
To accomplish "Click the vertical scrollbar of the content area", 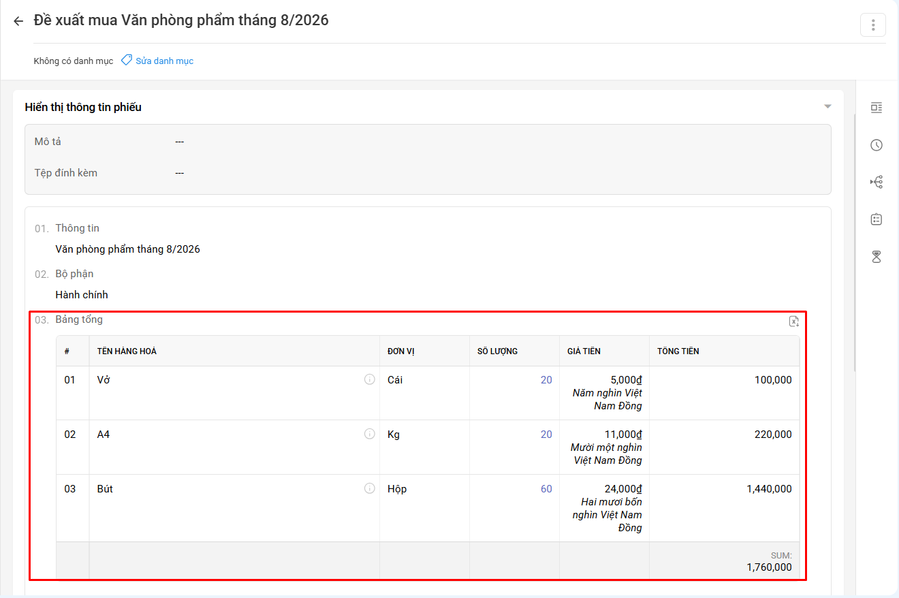I will coord(854,243).
